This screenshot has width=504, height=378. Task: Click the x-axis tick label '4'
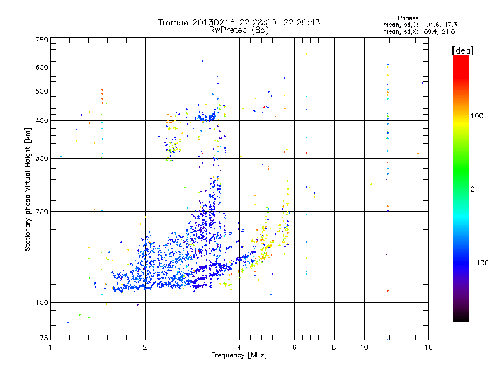coord(239,347)
